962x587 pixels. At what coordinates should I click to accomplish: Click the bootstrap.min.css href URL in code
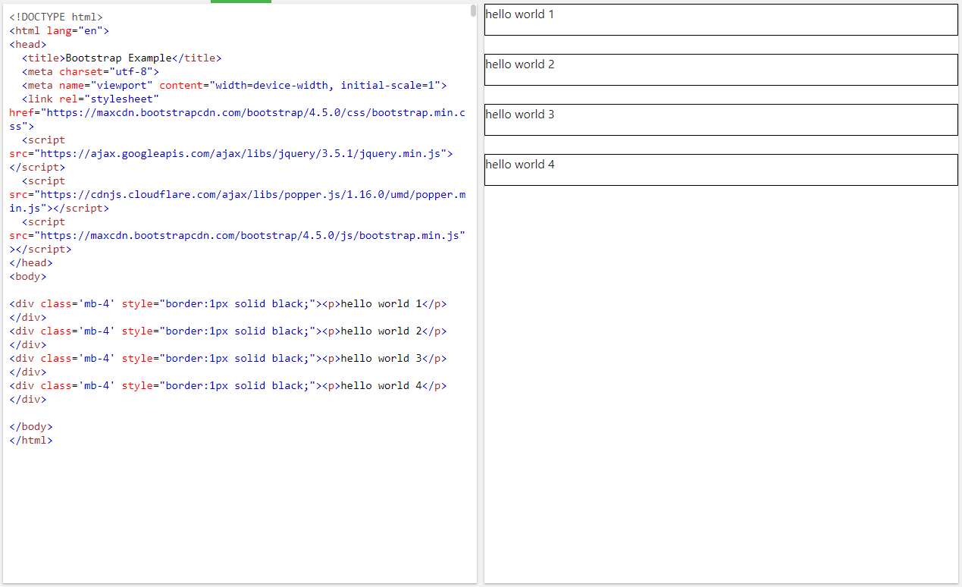(237, 119)
